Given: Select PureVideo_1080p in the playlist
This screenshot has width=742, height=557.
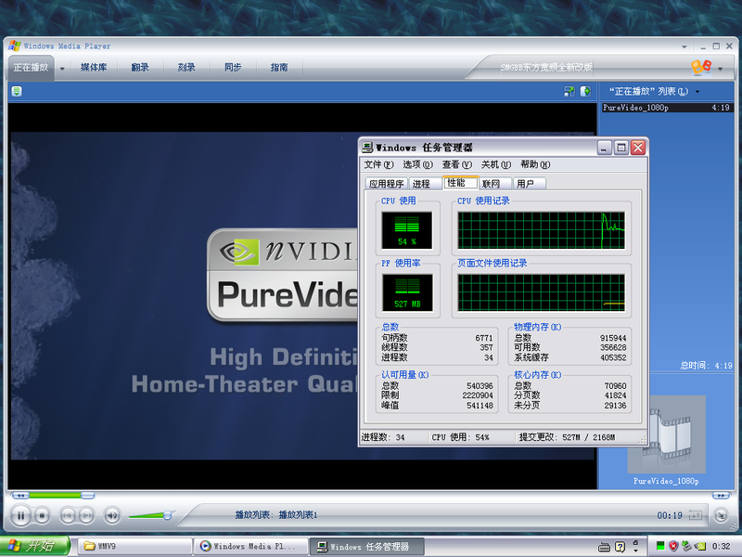Looking at the screenshot, I should tap(667, 108).
